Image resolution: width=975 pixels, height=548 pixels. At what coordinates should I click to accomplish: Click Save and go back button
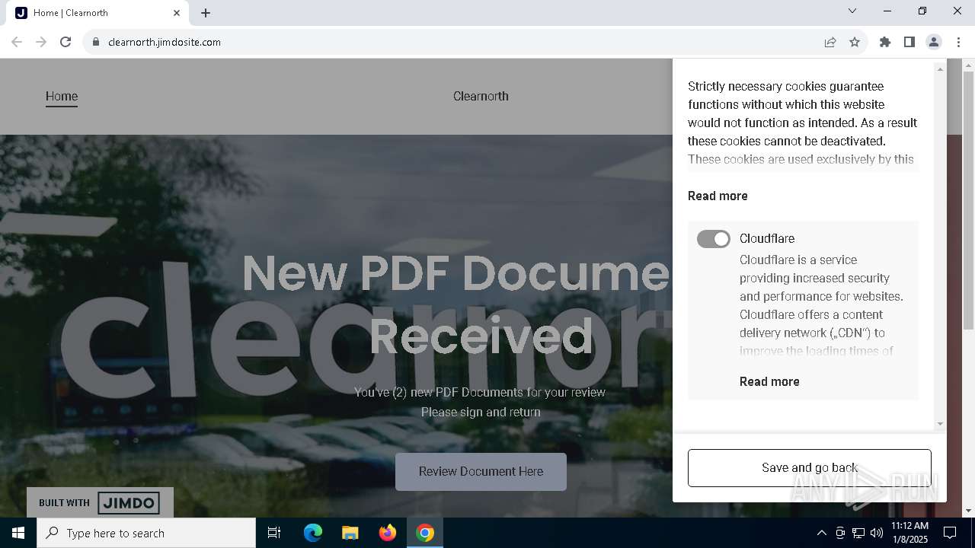(810, 468)
